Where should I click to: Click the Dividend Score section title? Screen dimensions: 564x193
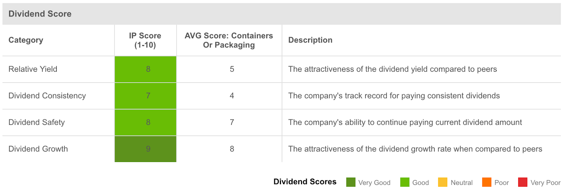tap(40, 14)
